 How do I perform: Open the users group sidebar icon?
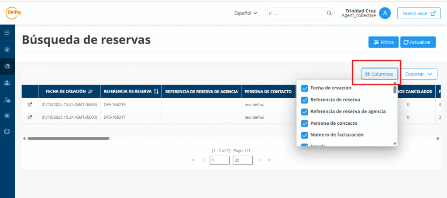point(7,83)
